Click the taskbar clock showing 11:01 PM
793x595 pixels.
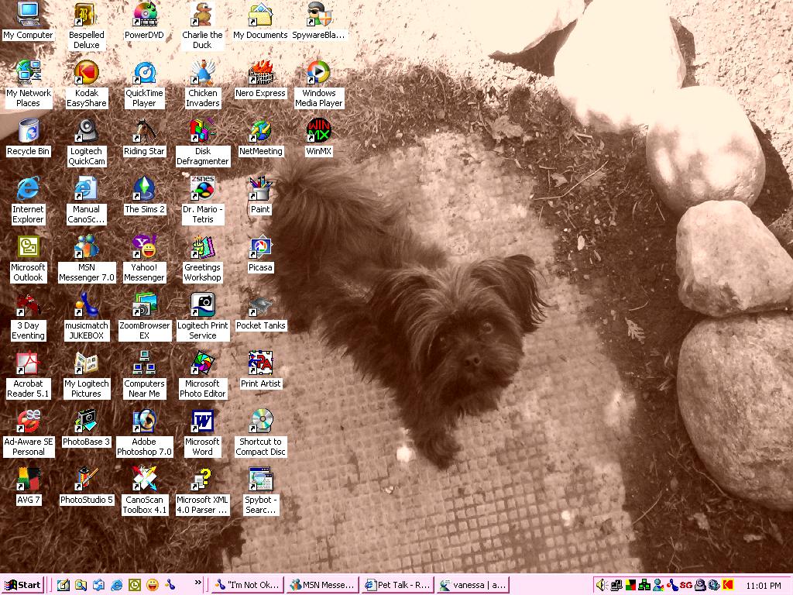pos(763,586)
